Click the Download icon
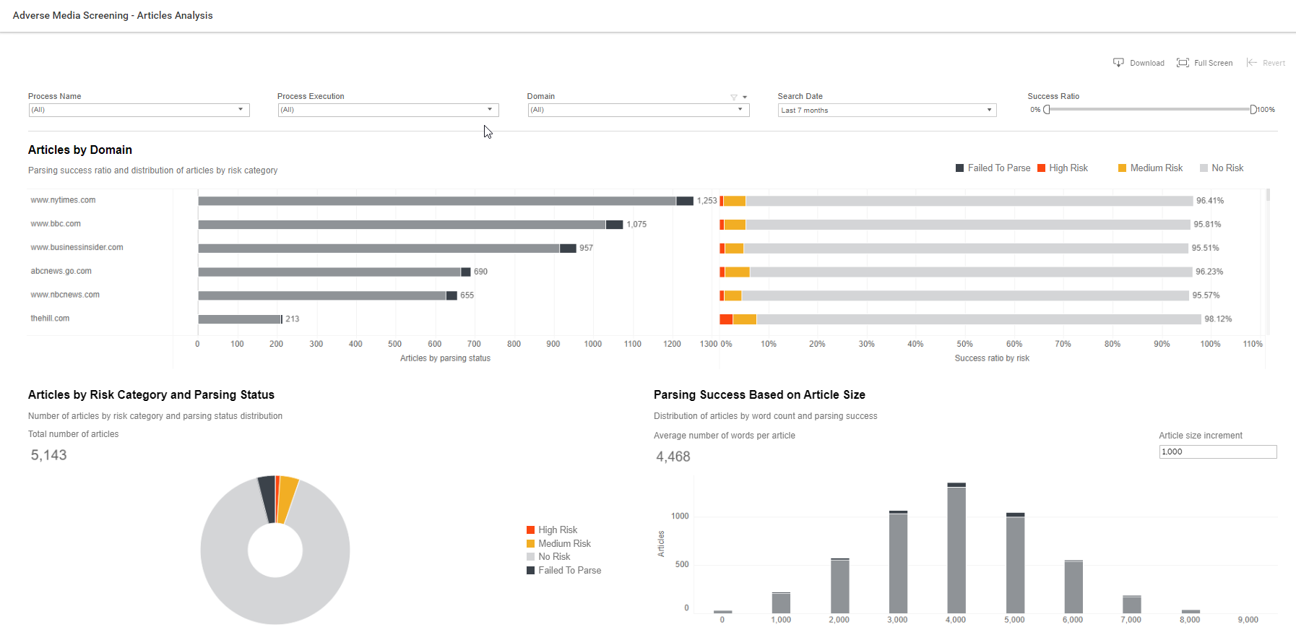The width and height of the screenshot is (1296, 635). pyautogui.click(x=1118, y=63)
